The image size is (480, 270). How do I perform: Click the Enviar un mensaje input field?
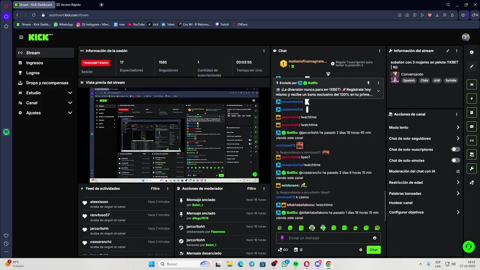pyautogui.click(x=328, y=238)
